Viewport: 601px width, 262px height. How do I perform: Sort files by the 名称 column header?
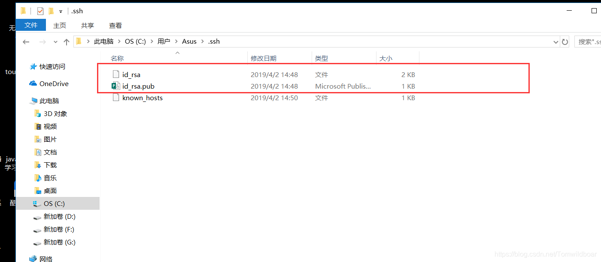tap(117, 58)
